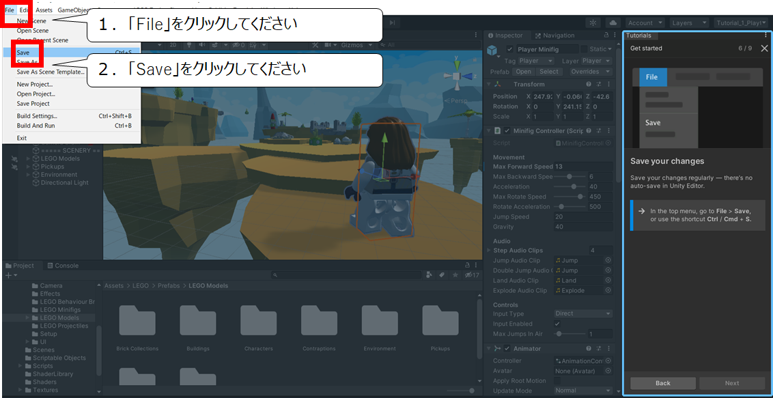The height and width of the screenshot is (398, 773).
Task: Click the Prefab Select button
Action: (x=548, y=72)
